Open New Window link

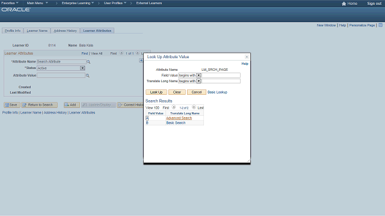click(x=326, y=25)
